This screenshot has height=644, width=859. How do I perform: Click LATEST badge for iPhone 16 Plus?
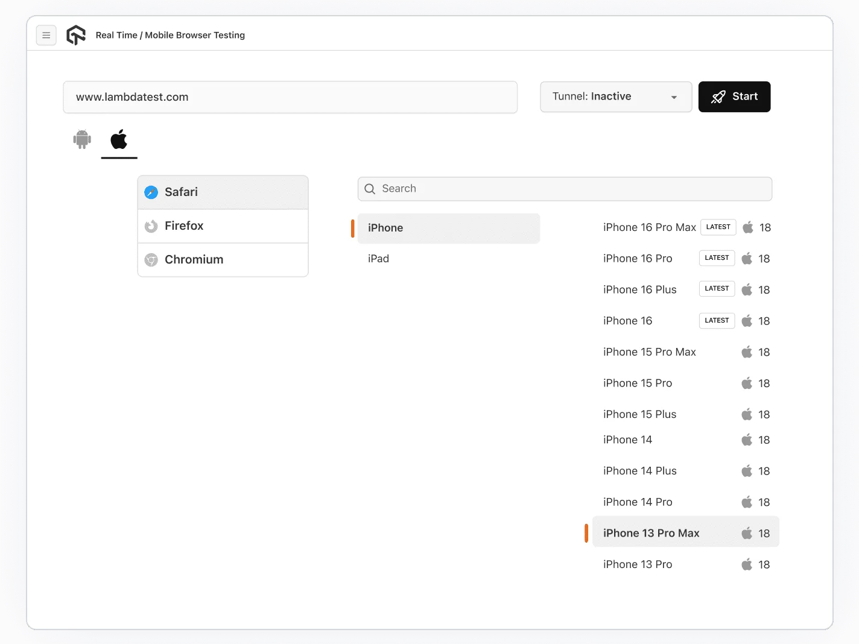717,289
